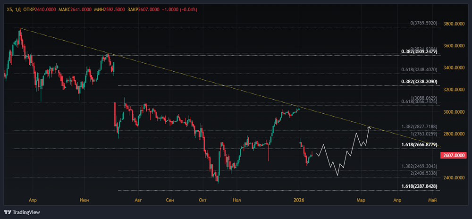Click the 3000.0000 price axis label
This screenshot has width=472, height=219.
[x=455, y=112]
